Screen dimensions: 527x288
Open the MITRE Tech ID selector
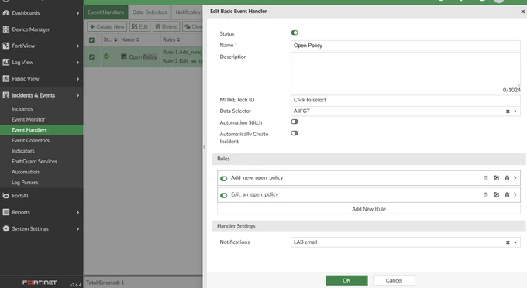pos(405,100)
